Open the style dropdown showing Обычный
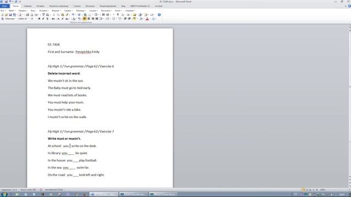The image size is (351, 197). (x=10, y=19)
